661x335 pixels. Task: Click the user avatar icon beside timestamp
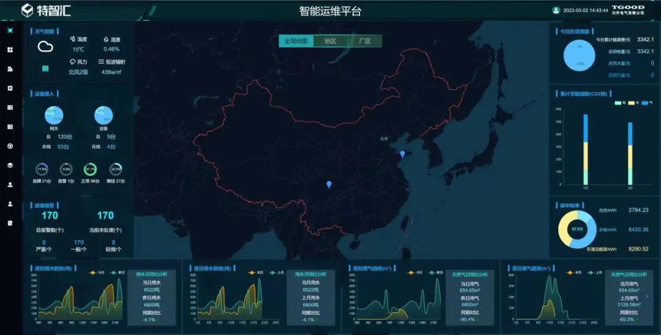pos(556,10)
